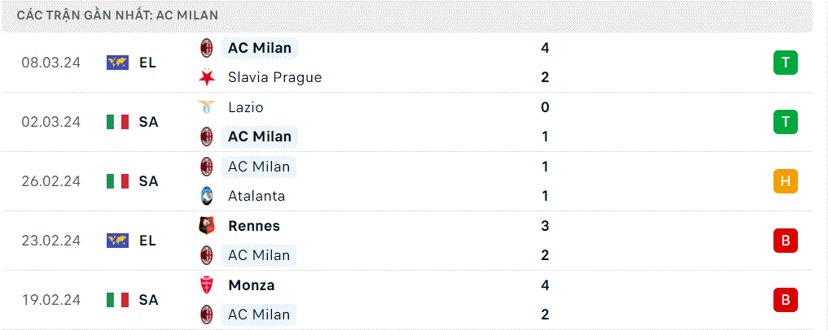Click green T result badge for Slavia Prague match

pyautogui.click(x=785, y=63)
